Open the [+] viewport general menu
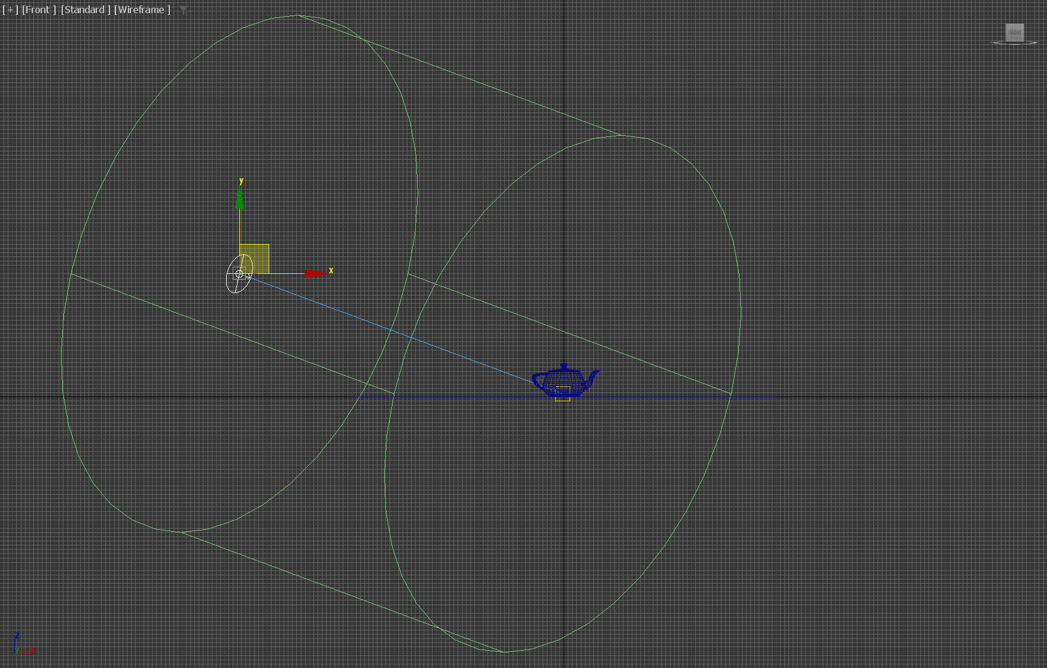This screenshot has width=1047, height=668. pos(11,10)
